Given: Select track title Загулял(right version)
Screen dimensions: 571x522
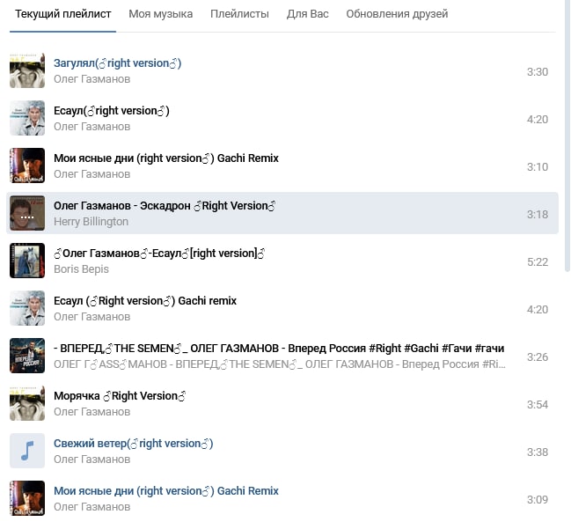Looking at the screenshot, I should pyautogui.click(x=117, y=63).
